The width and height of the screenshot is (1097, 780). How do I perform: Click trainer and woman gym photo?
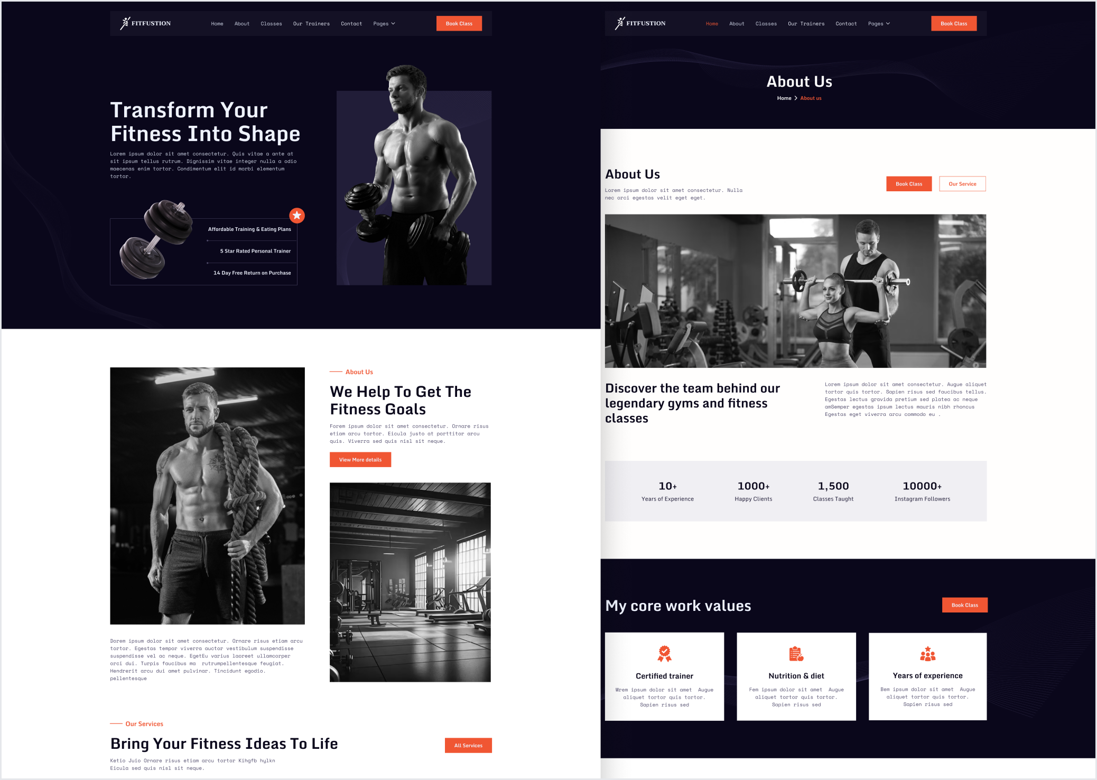795,291
